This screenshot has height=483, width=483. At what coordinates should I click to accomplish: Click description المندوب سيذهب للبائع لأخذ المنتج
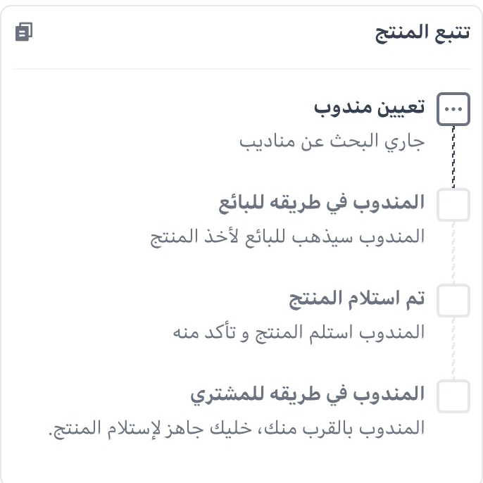[x=288, y=238]
